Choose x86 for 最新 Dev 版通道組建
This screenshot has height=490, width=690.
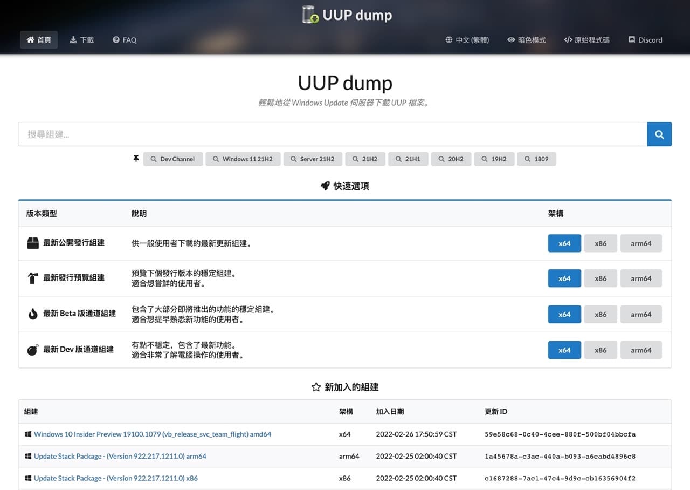point(601,350)
